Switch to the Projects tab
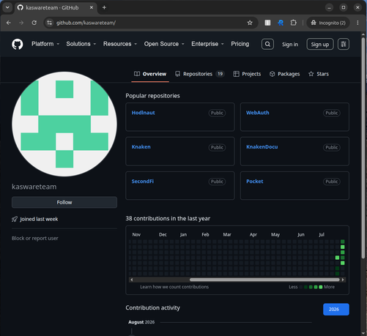Viewport: 367px width, 336px height. (x=247, y=74)
